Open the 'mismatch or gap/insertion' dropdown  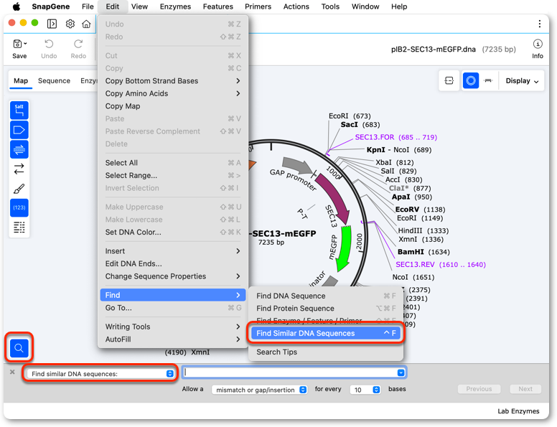tap(259, 390)
